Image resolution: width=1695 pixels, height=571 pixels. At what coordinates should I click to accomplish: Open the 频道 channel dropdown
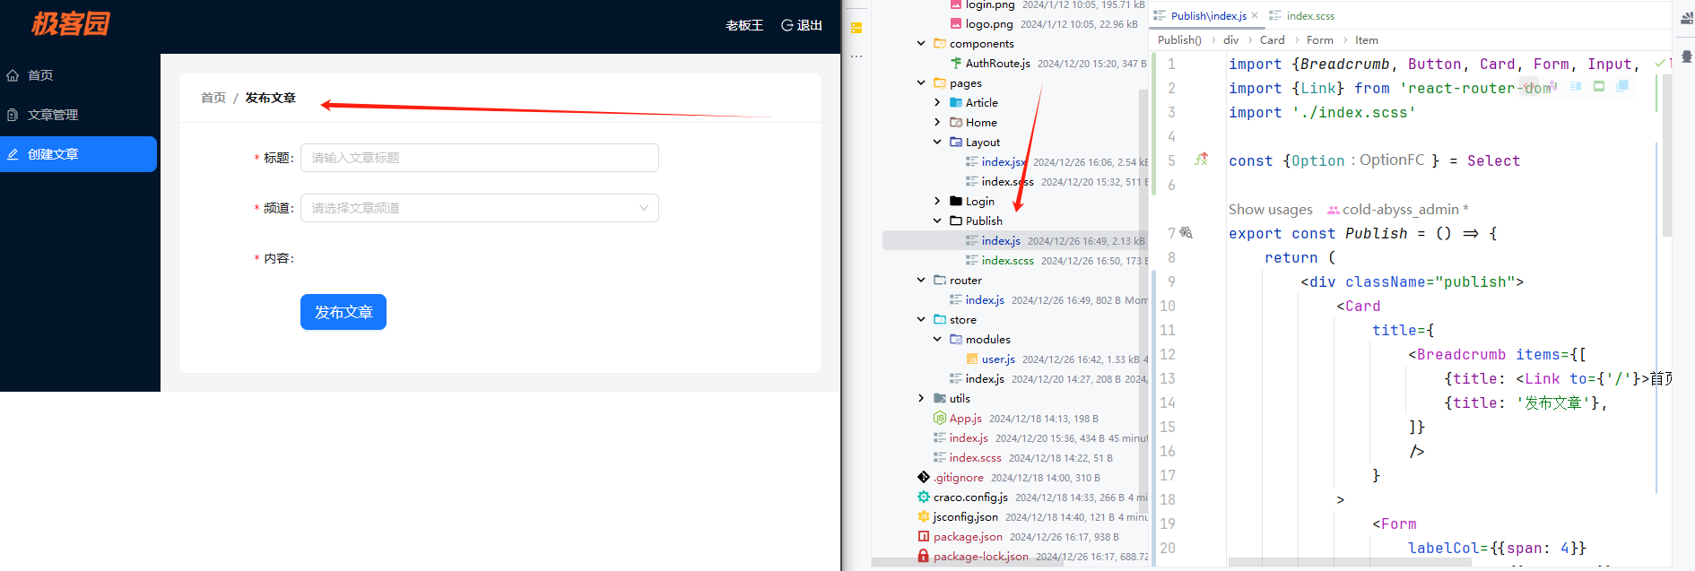click(x=480, y=208)
